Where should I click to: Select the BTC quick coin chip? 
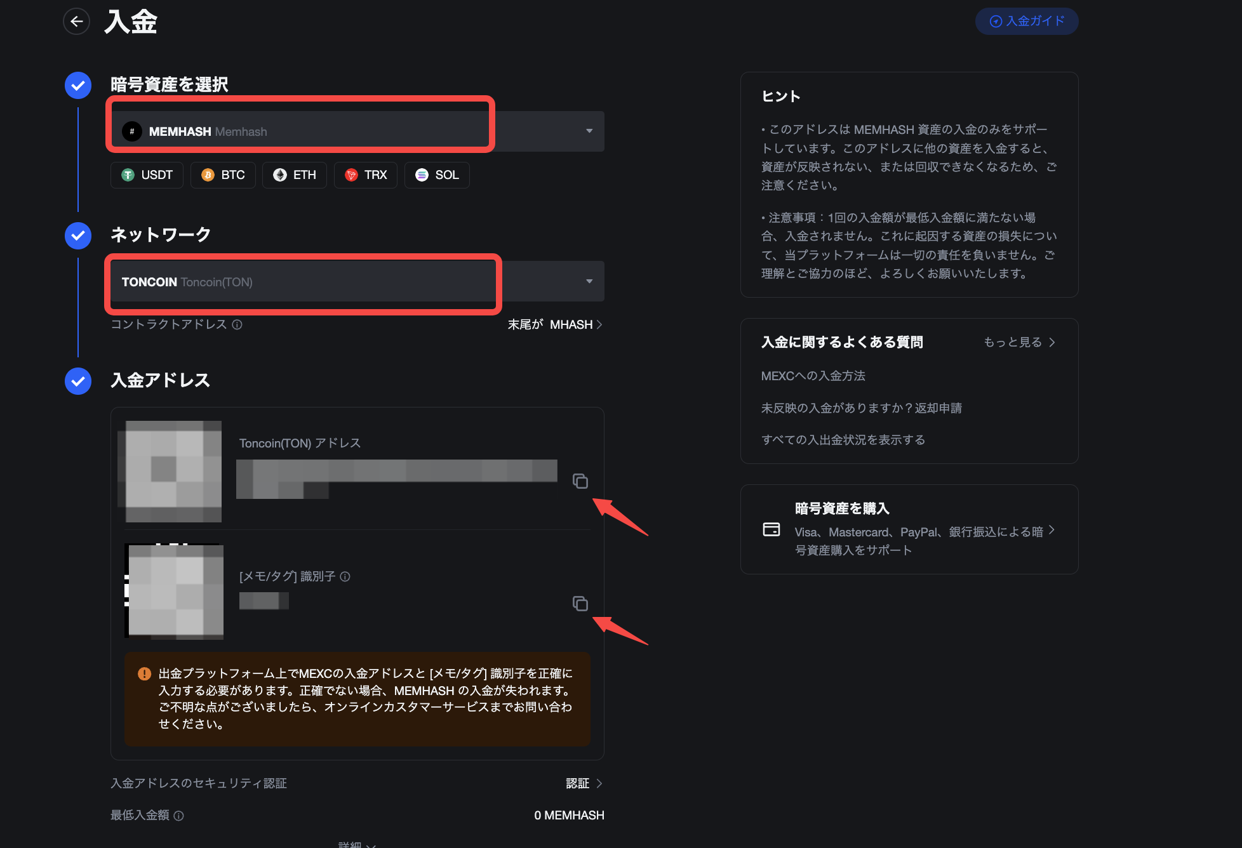coord(224,175)
